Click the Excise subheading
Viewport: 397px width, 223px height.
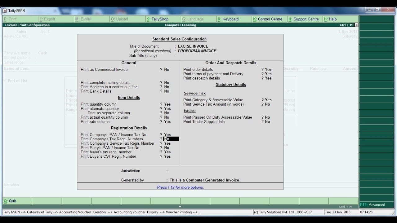190,111
